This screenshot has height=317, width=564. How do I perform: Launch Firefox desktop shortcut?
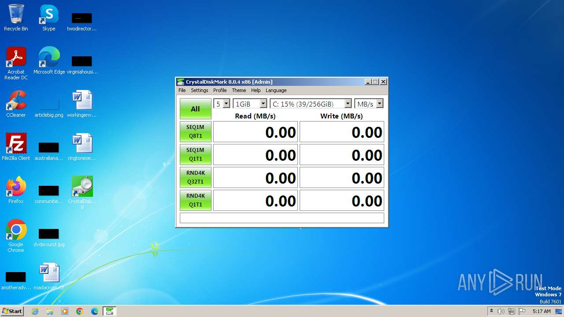pyautogui.click(x=16, y=190)
